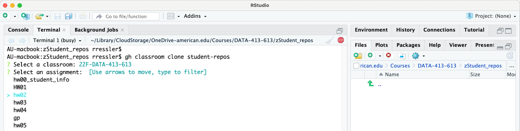
Task: Go up to parent directory arrow
Action: point(370,84)
